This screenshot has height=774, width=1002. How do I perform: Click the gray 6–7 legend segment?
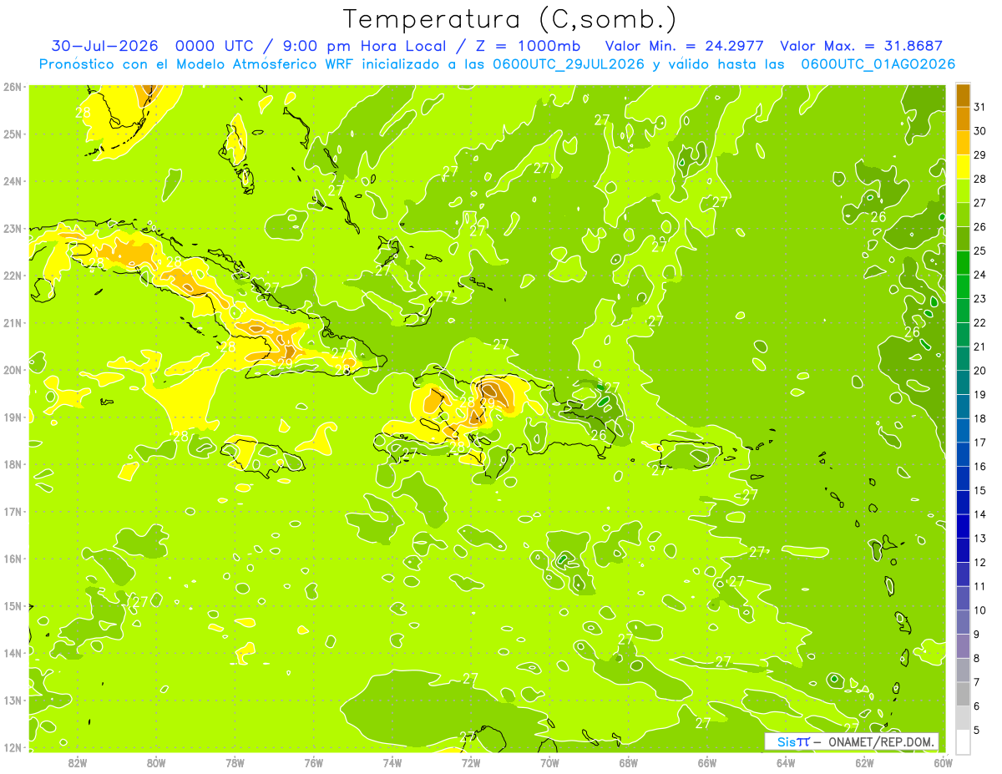pyautogui.click(x=963, y=694)
